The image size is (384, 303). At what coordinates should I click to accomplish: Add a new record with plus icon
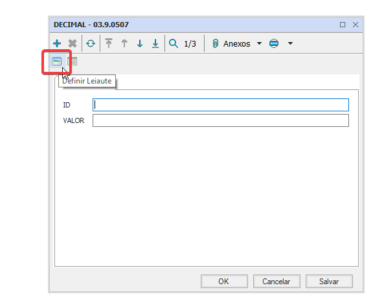click(57, 43)
